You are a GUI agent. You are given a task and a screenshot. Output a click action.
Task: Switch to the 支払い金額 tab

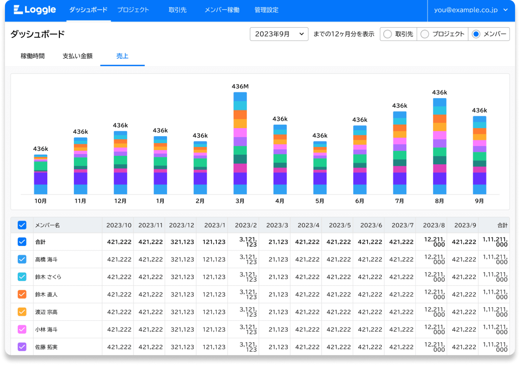(x=77, y=56)
